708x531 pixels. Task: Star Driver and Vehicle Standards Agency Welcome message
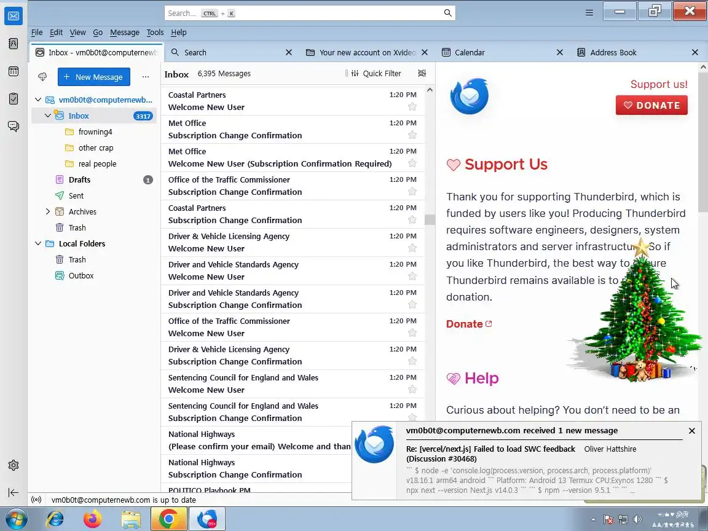412,276
